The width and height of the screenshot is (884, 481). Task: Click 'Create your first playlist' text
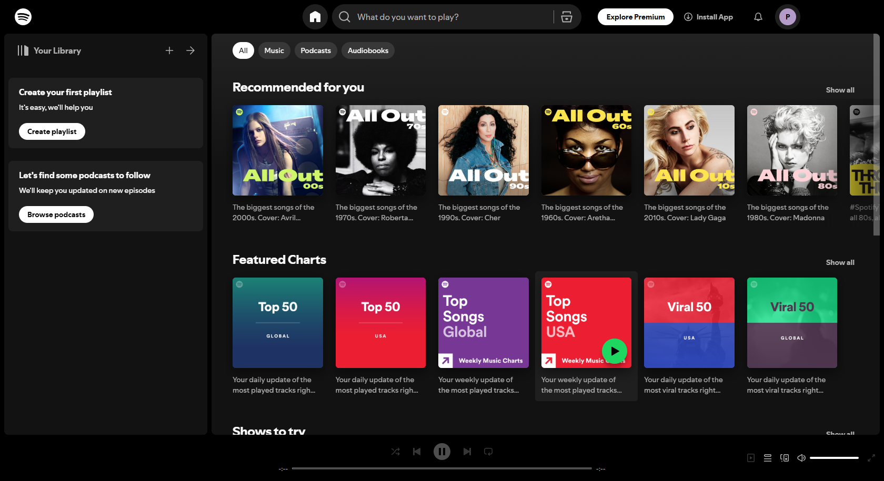click(65, 92)
